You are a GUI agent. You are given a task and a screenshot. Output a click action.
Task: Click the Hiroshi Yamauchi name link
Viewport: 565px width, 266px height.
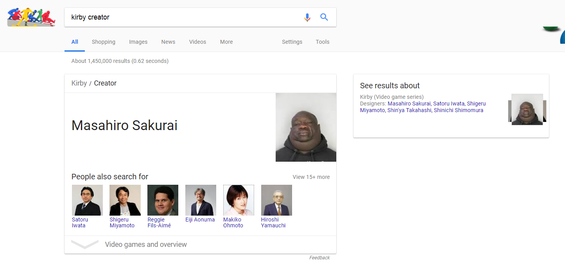(x=273, y=223)
